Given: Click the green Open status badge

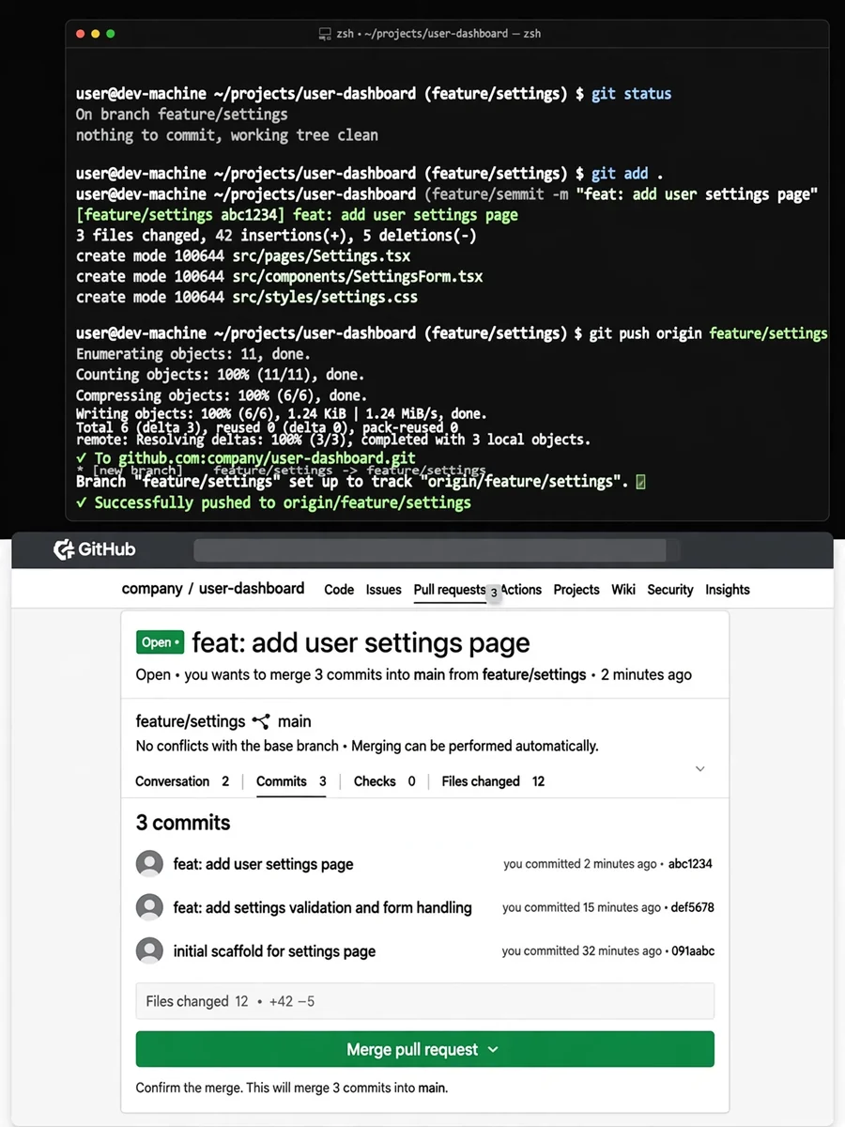Looking at the screenshot, I should click(160, 642).
